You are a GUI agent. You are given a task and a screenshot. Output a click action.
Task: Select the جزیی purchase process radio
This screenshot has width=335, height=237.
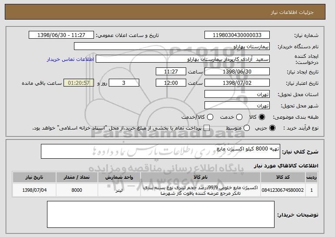(x=272, y=128)
